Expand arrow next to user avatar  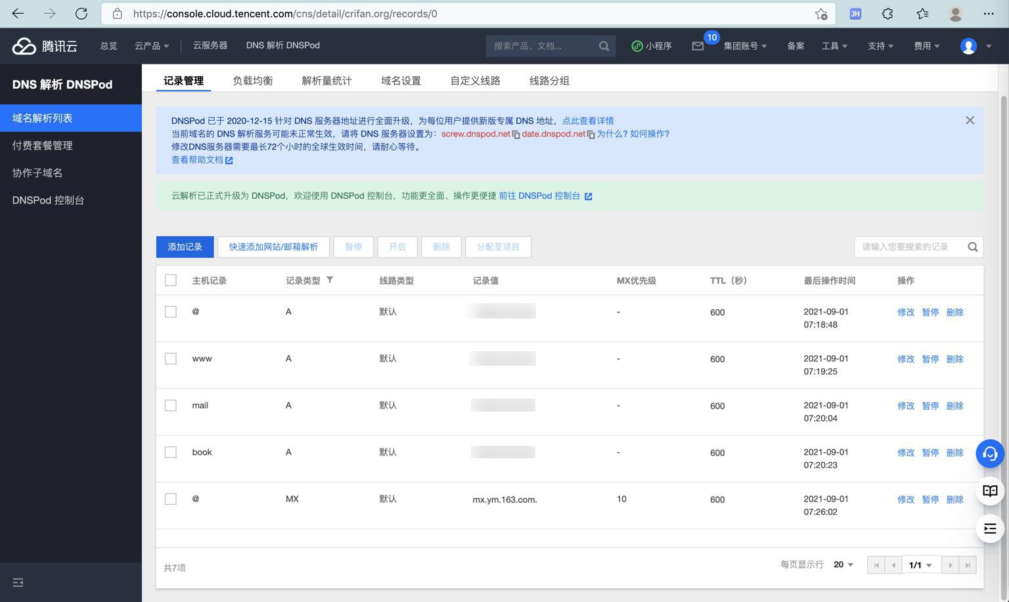click(989, 46)
